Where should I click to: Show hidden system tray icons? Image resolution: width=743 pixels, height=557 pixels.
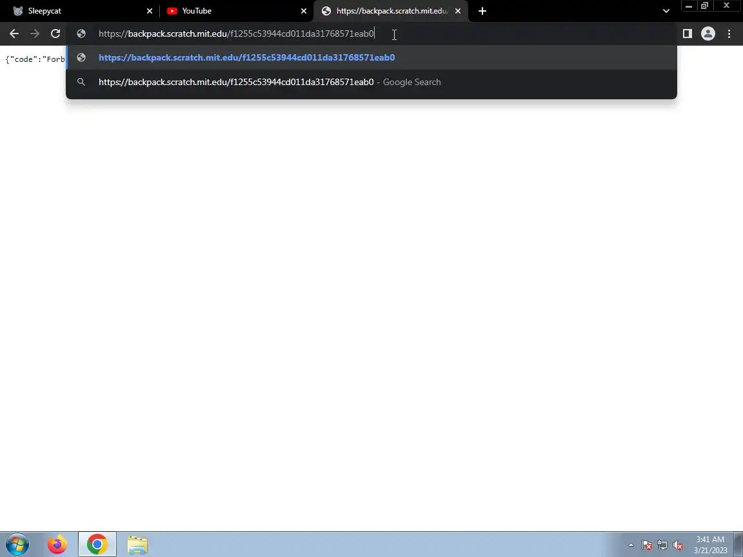click(631, 545)
